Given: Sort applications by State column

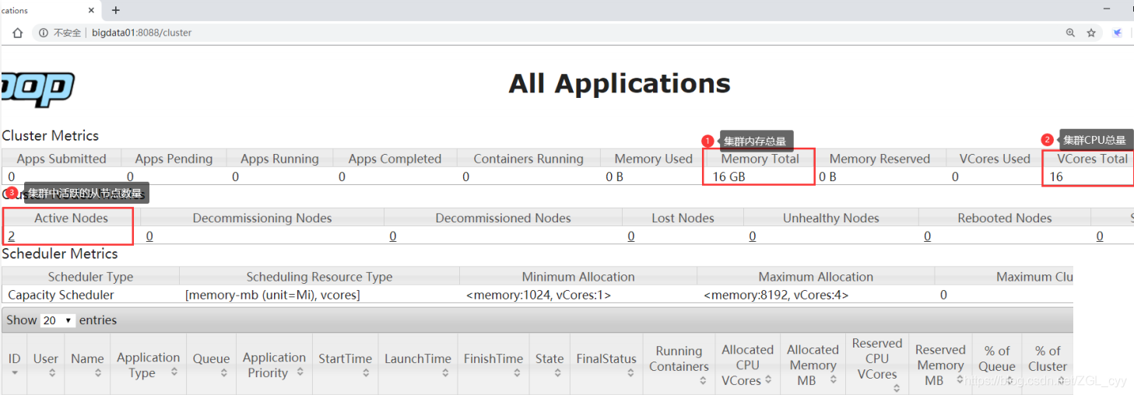Looking at the screenshot, I should [549, 365].
